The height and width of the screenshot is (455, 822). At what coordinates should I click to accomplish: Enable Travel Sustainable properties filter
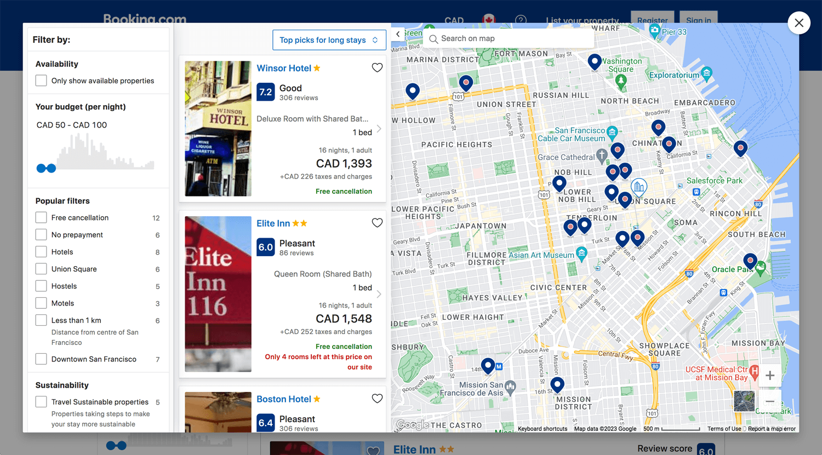41,402
